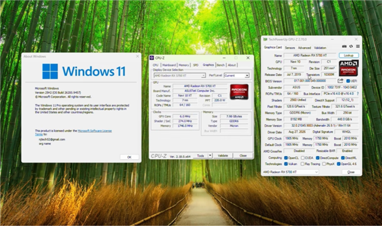This screenshot has height=226, width=382.
Task: Toggle the Vulkan checkbox
Action: pos(286,164)
